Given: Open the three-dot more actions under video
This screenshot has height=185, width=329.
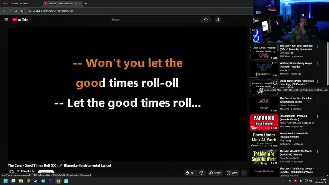Looking at the screenshot, I should click(244, 173).
